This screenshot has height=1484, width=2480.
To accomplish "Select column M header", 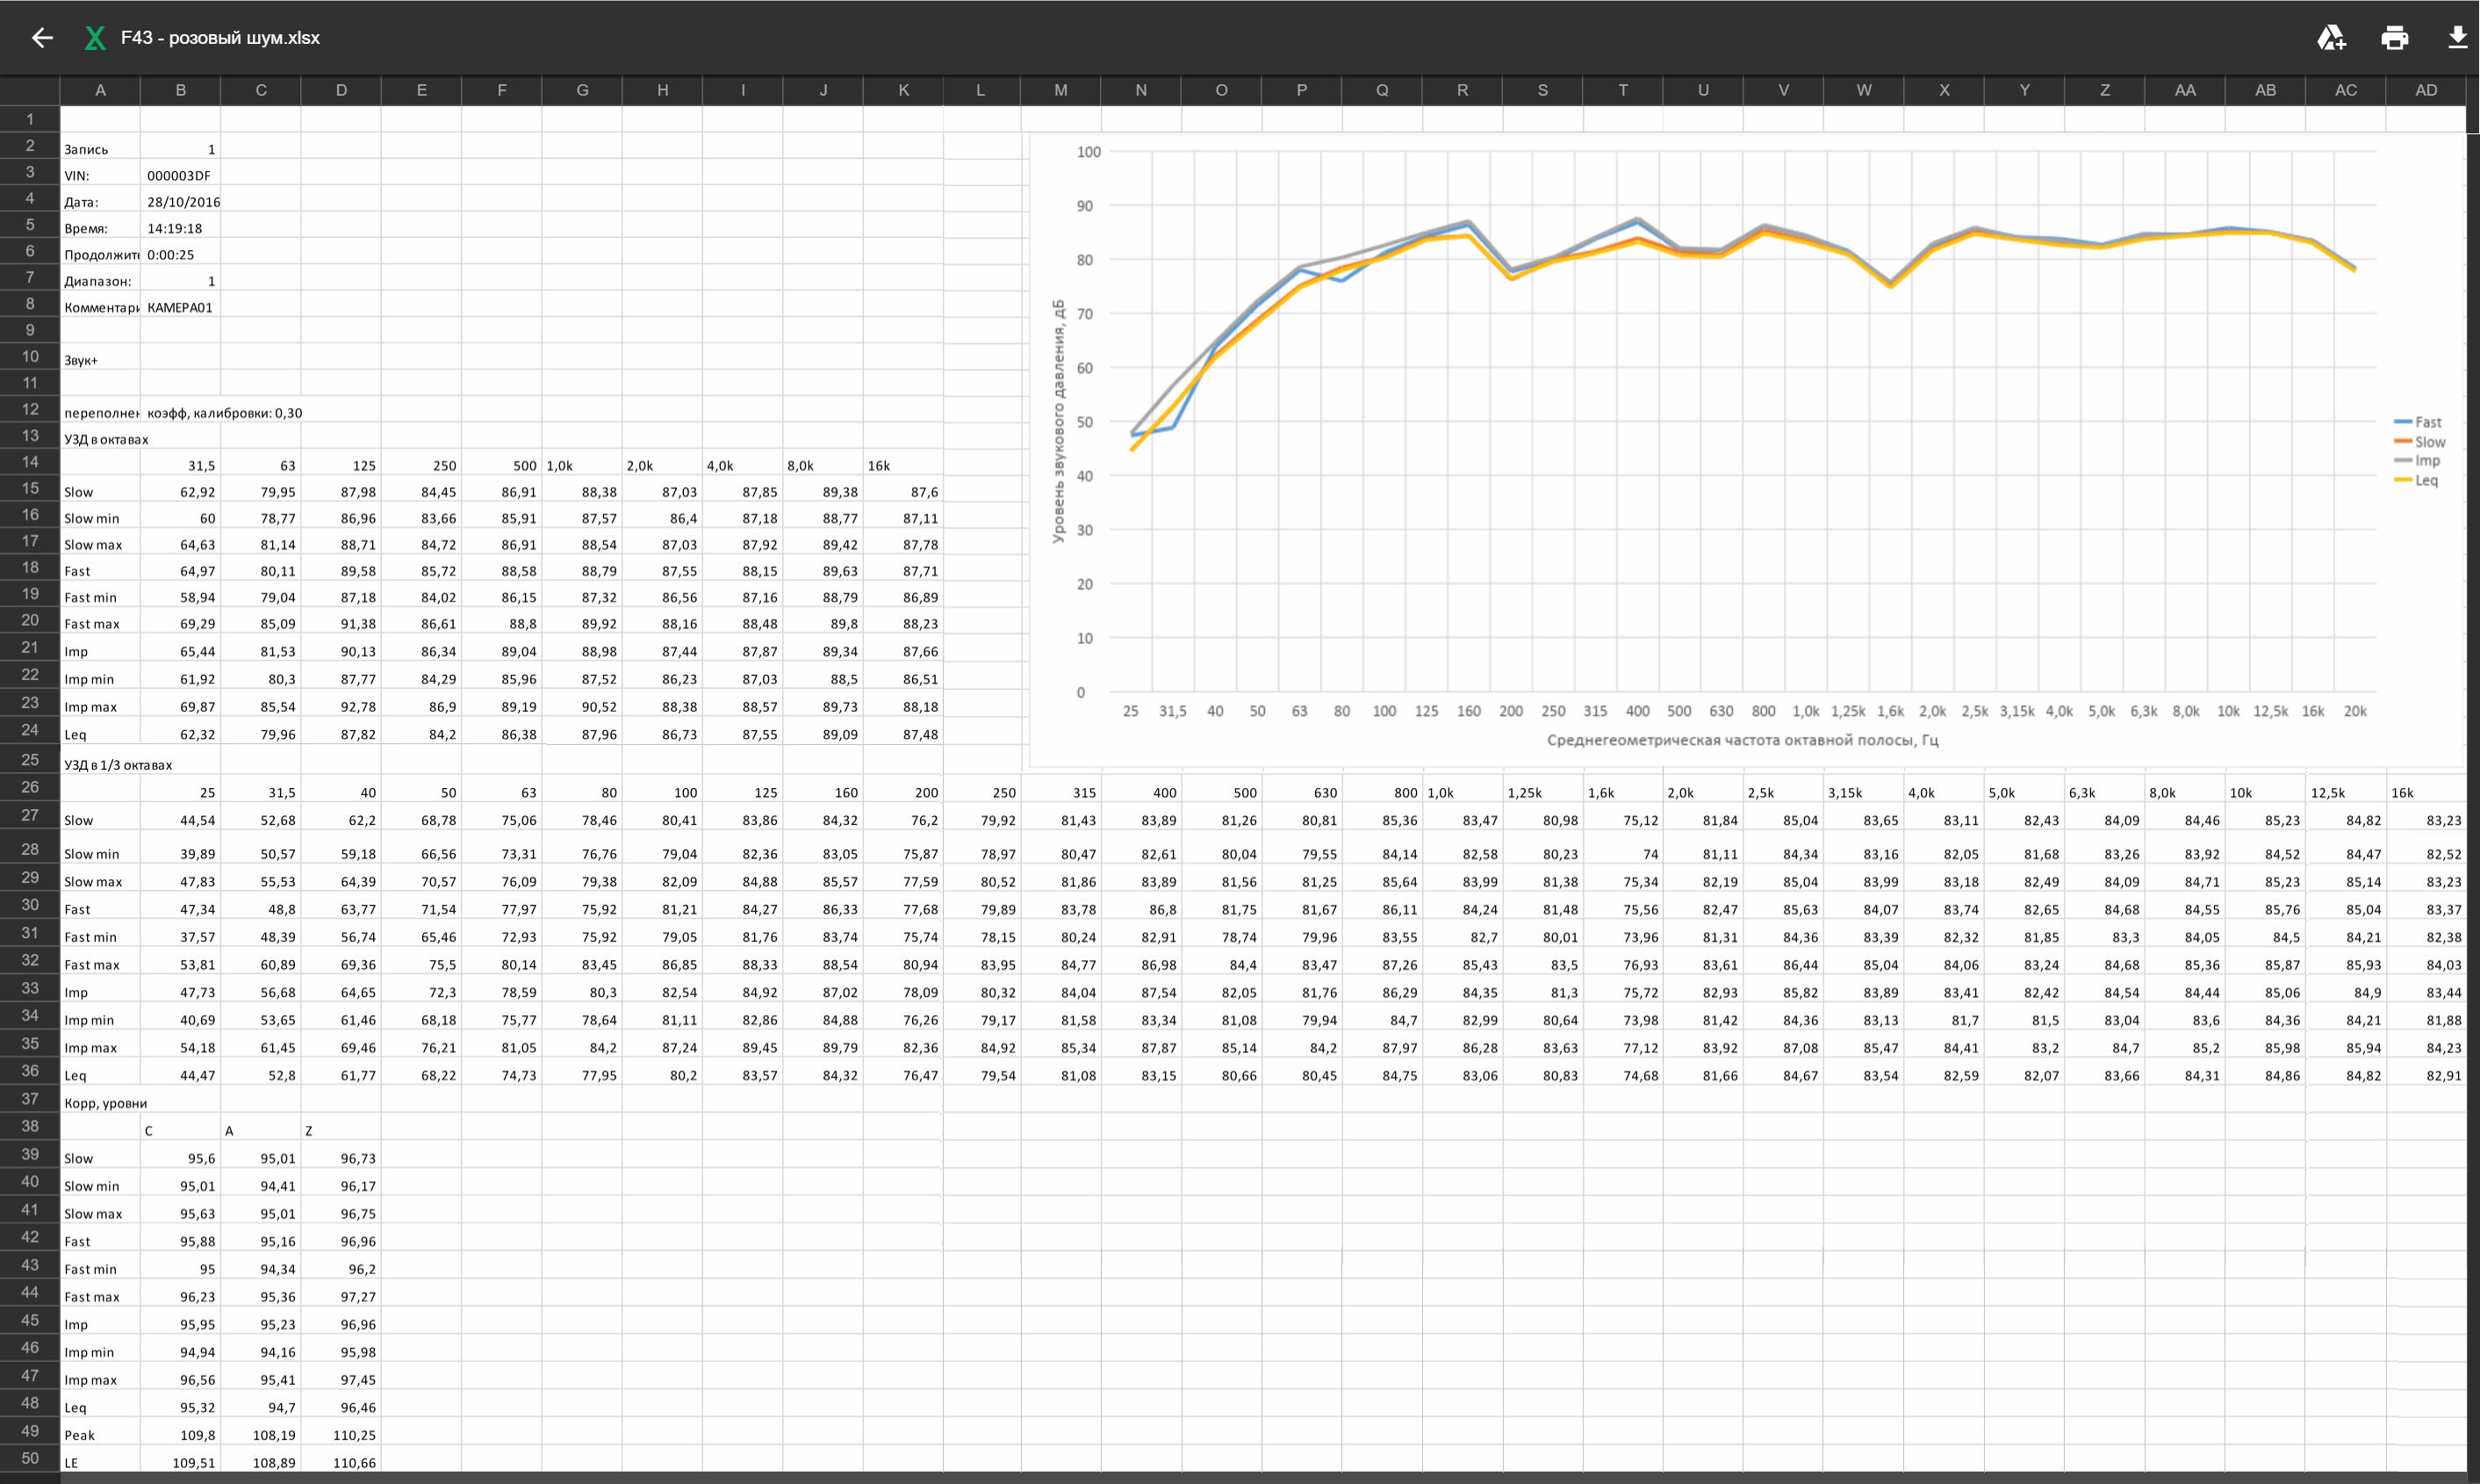I will pyautogui.click(x=1060, y=90).
